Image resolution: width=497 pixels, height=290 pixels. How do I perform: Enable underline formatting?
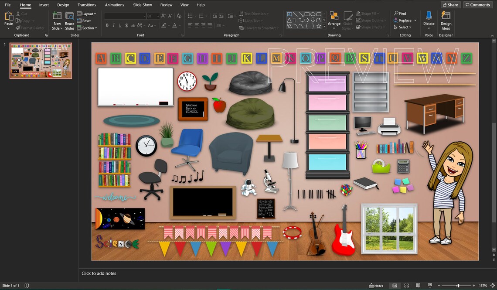119,25
